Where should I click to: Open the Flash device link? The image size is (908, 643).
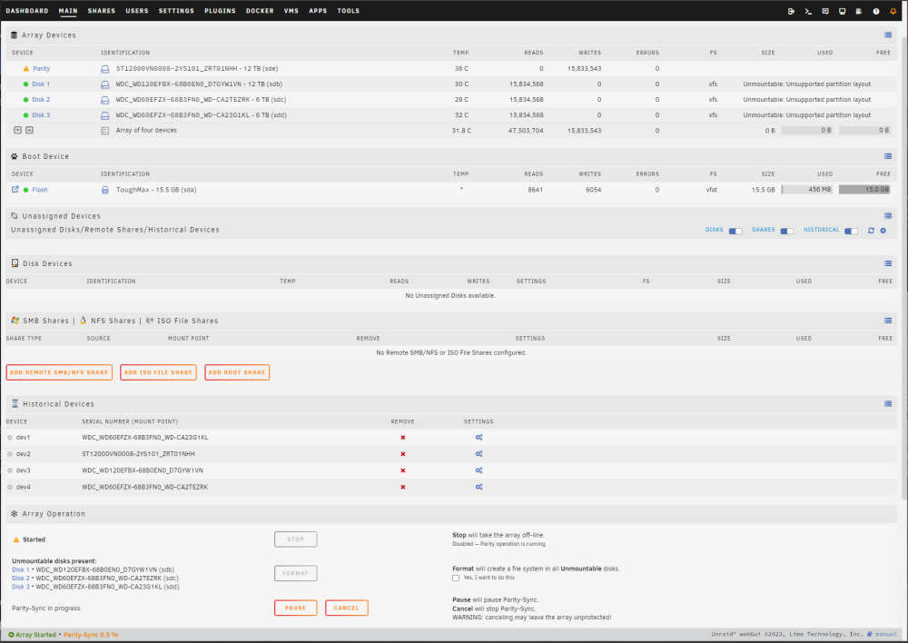[x=40, y=190]
